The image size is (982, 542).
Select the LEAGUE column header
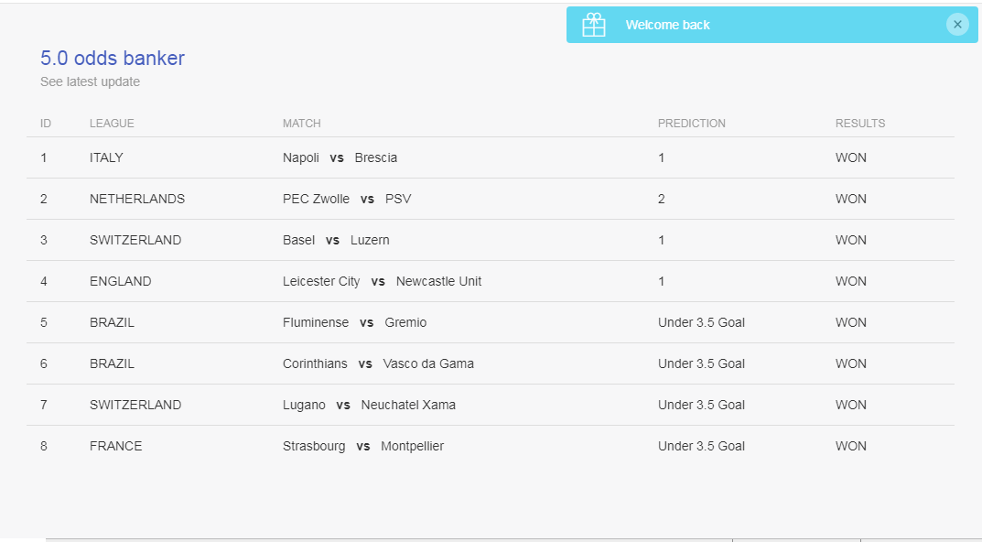112,124
